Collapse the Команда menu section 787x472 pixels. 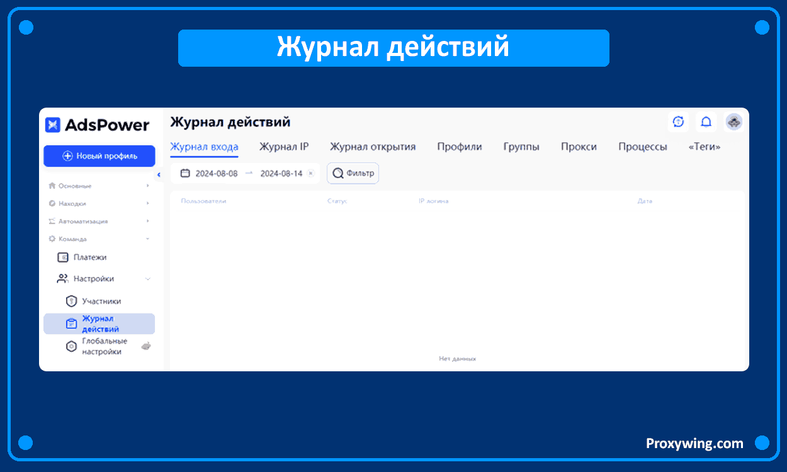(x=99, y=239)
